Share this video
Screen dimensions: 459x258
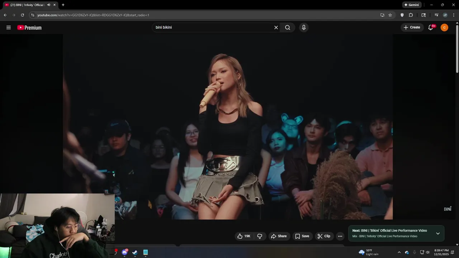(x=279, y=236)
